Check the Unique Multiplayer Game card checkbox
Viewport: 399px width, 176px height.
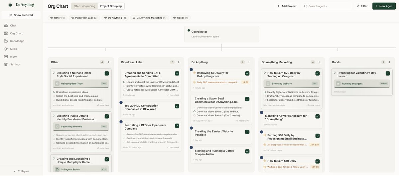tap(107, 159)
